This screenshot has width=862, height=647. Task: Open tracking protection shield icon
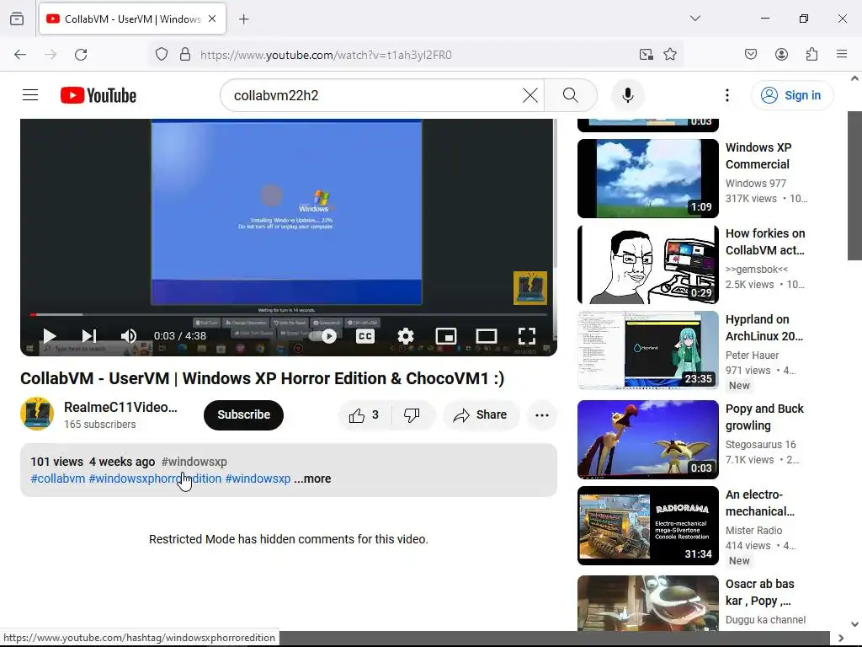pos(161,55)
